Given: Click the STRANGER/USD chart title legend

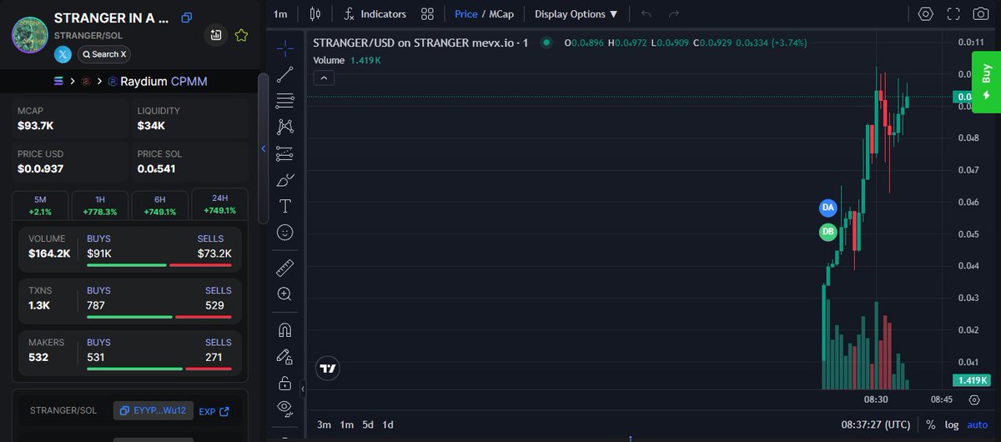Looking at the screenshot, I should 421,43.
